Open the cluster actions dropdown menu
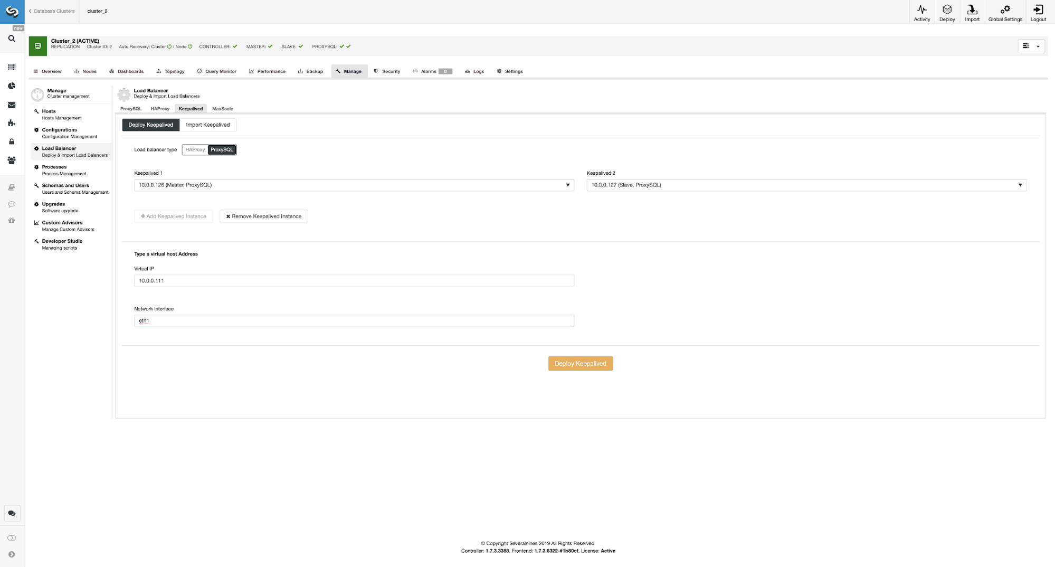1055x567 pixels. (x=1031, y=46)
